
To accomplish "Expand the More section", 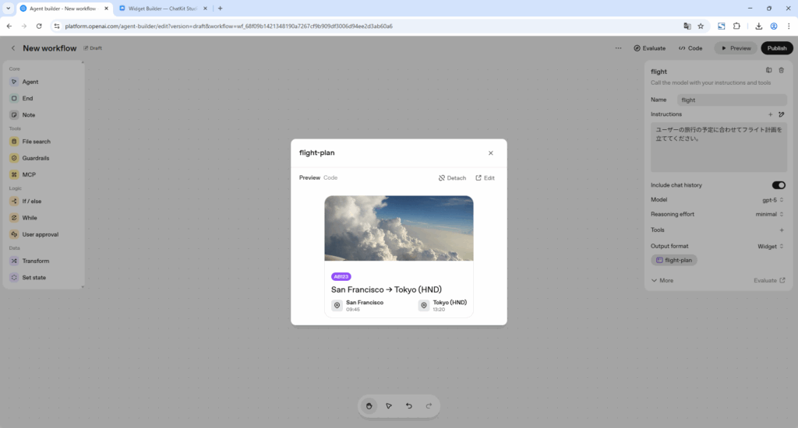I will [662, 280].
